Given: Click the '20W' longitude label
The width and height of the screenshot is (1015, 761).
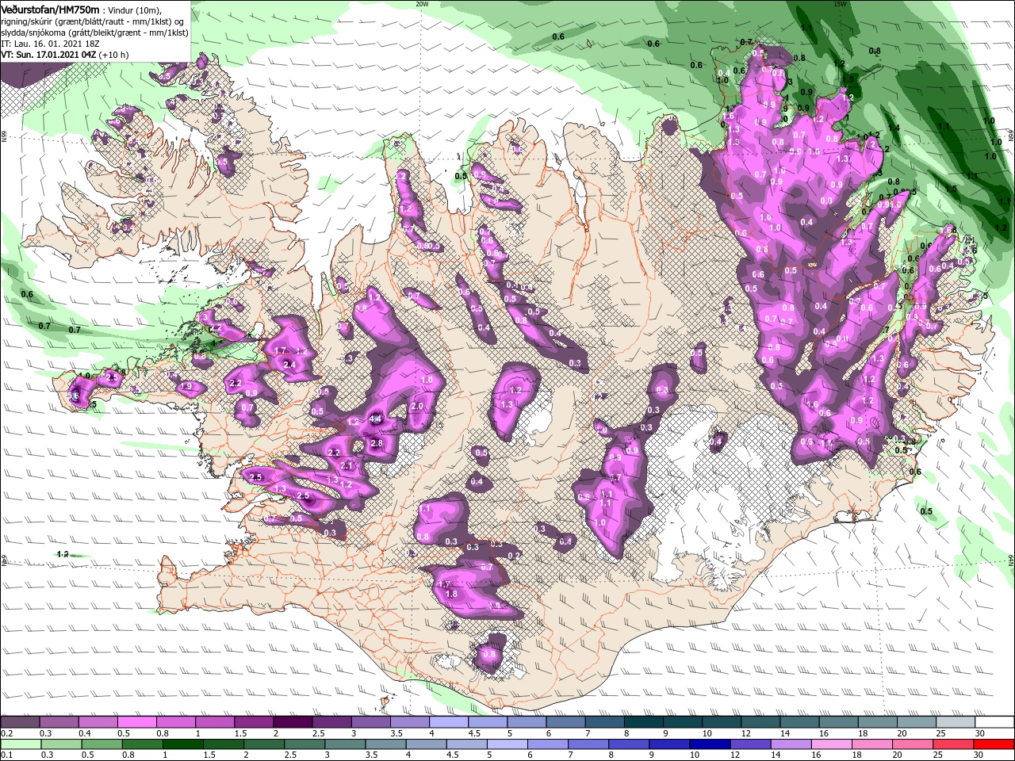Looking at the screenshot, I should pos(422,4).
